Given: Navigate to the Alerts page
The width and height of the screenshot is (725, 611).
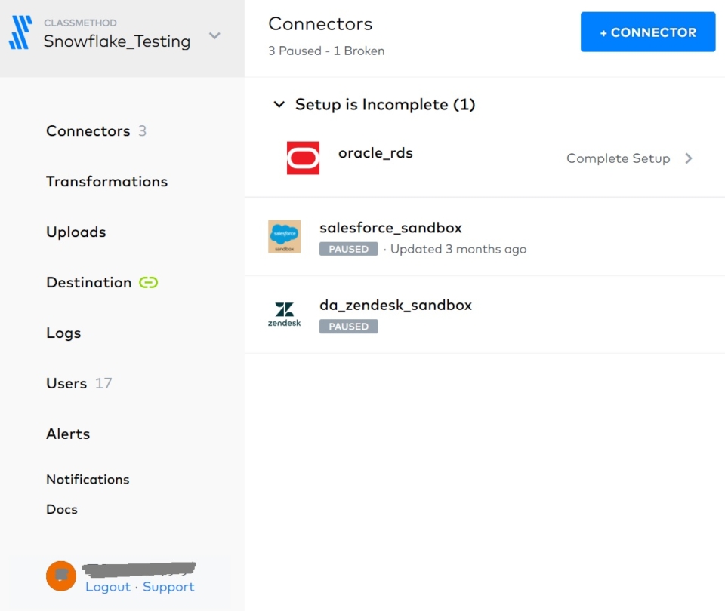Looking at the screenshot, I should coord(67,434).
